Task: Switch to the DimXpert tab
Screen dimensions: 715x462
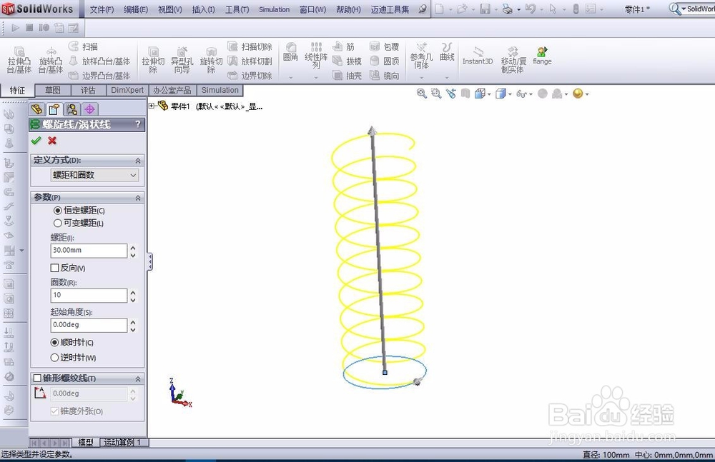Action: pyautogui.click(x=127, y=90)
